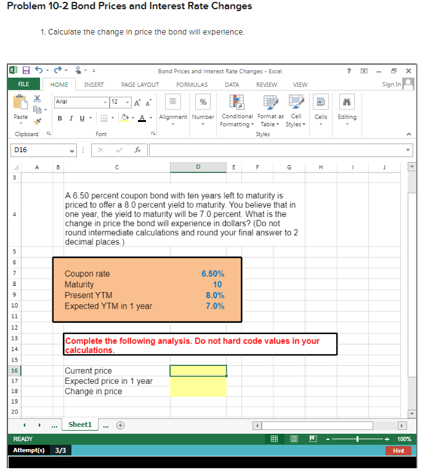Click the Ribbon Display Options icon

[x=364, y=71]
